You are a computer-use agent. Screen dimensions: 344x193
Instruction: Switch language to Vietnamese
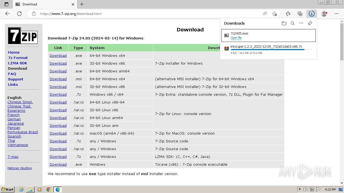click(18, 145)
